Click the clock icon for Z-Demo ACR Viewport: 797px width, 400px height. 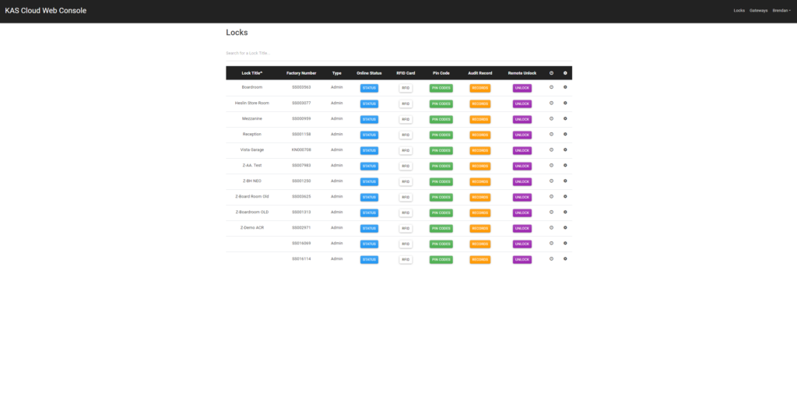[x=551, y=227]
